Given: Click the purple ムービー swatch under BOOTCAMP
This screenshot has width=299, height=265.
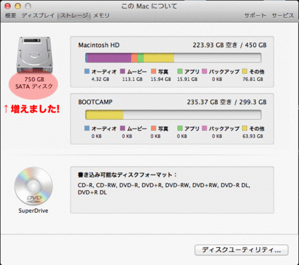Looking at the screenshot, I should (122, 128).
